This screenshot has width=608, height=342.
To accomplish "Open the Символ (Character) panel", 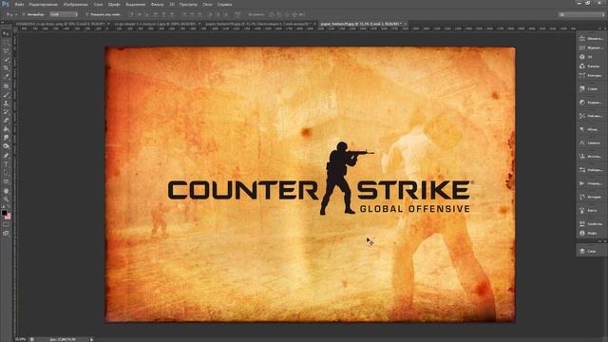I will (590, 142).
